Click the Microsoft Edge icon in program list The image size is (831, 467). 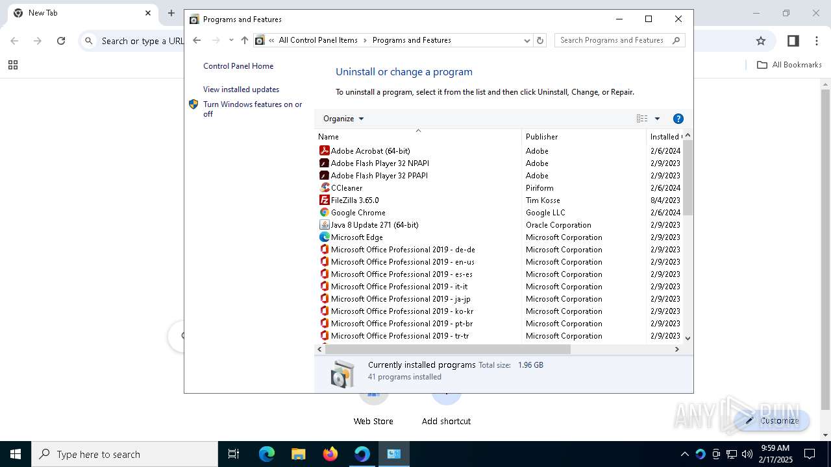pos(325,237)
